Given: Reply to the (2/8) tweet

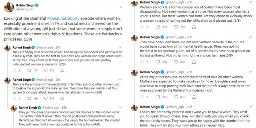Looking at the screenshot, I should coord(15,70).
